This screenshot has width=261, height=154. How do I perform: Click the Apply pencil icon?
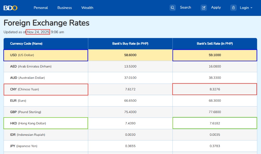coord(204,8)
